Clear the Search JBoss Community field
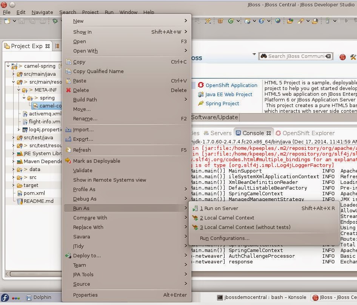 tap(328, 56)
